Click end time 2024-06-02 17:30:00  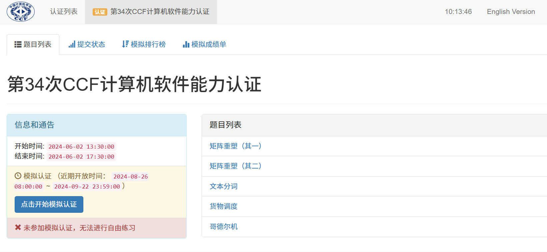click(x=81, y=157)
